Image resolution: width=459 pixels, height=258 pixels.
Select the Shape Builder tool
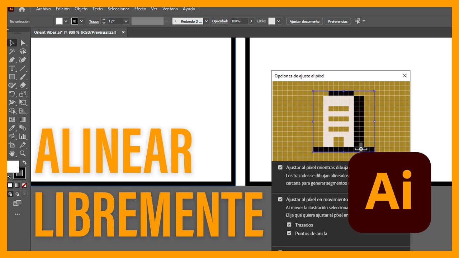12,111
